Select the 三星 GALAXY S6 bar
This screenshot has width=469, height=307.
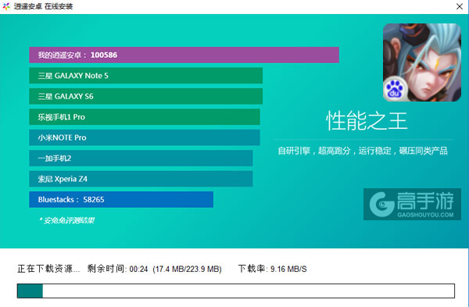(x=145, y=96)
